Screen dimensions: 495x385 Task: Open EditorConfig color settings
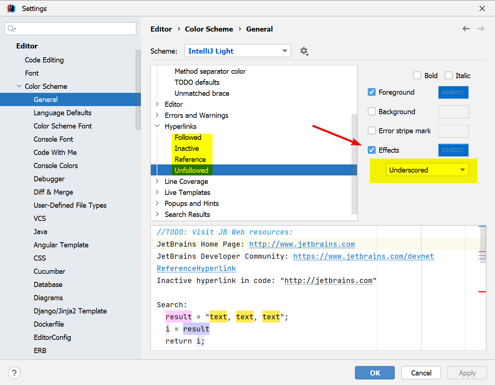[x=52, y=337]
